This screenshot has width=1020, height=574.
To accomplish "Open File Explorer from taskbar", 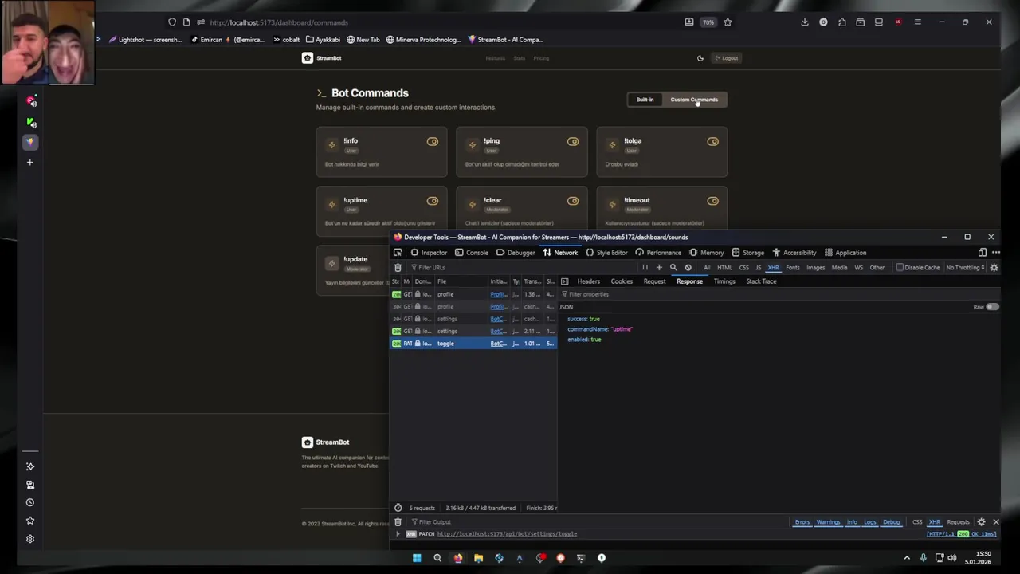I will click(478, 558).
